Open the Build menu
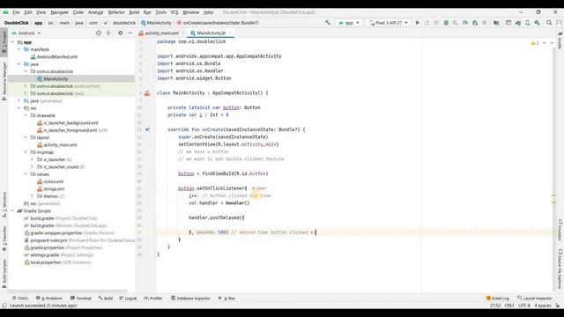The image size is (564, 317). pos(134,12)
